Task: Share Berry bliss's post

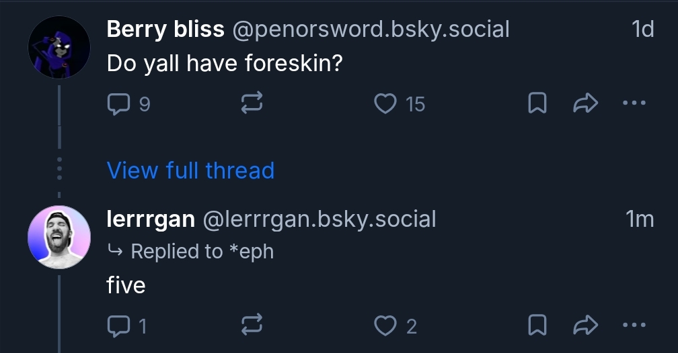Action: 585,104
